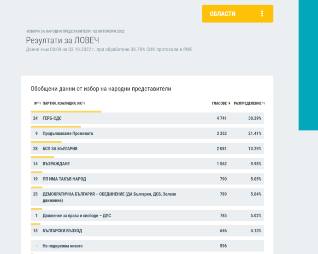This screenshot has width=318, height=254.
Task: Sort by ГЛАСОВЕ arrows icon
Action: pos(229,103)
